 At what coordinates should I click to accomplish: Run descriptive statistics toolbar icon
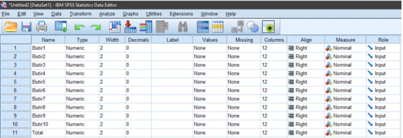pos(162,27)
